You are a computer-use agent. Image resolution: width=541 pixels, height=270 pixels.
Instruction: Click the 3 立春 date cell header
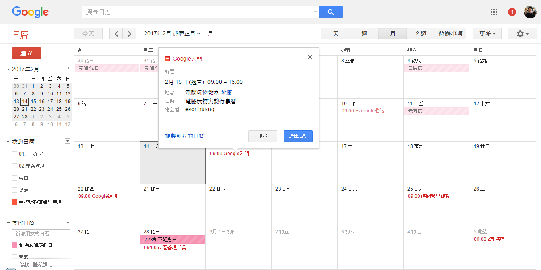click(x=348, y=61)
